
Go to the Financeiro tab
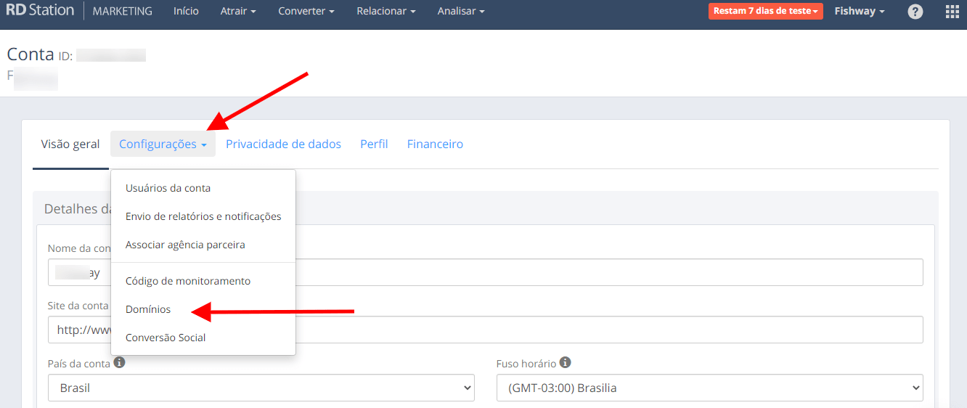coord(435,144)
